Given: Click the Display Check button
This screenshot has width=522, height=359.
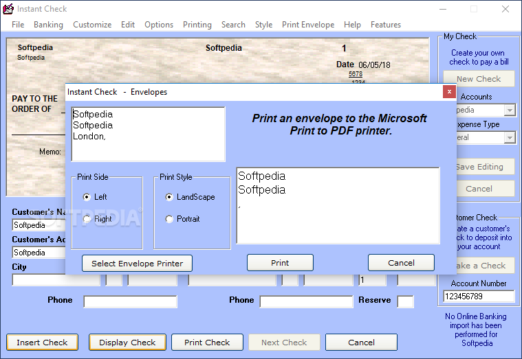Looking at the screenshot, I should point(127,343).
